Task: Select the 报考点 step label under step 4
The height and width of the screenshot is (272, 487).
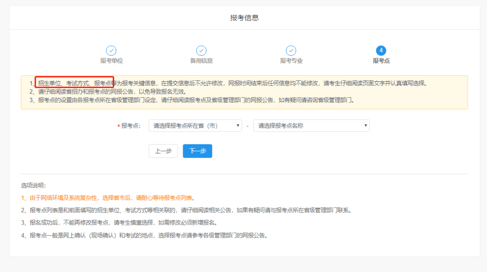Action: (x=381, y=61)
